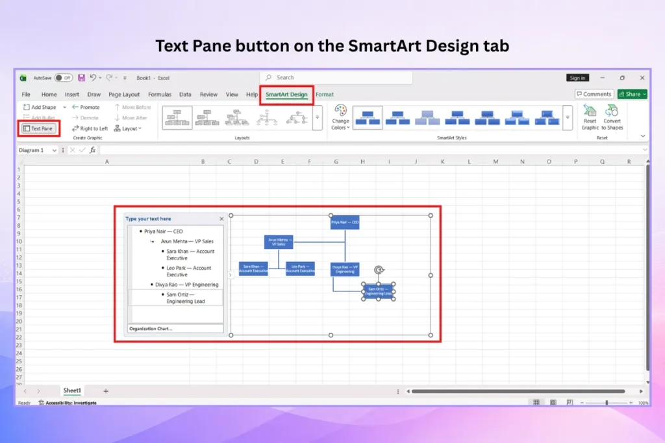Click the zoom slider in status bar
Image resolution: width=665 pixels, height=443 pixels.
pyautogui.click(x=607, y=402)
